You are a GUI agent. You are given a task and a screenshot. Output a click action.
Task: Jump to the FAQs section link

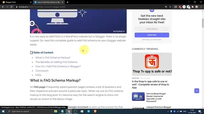[x=38, y=75]
